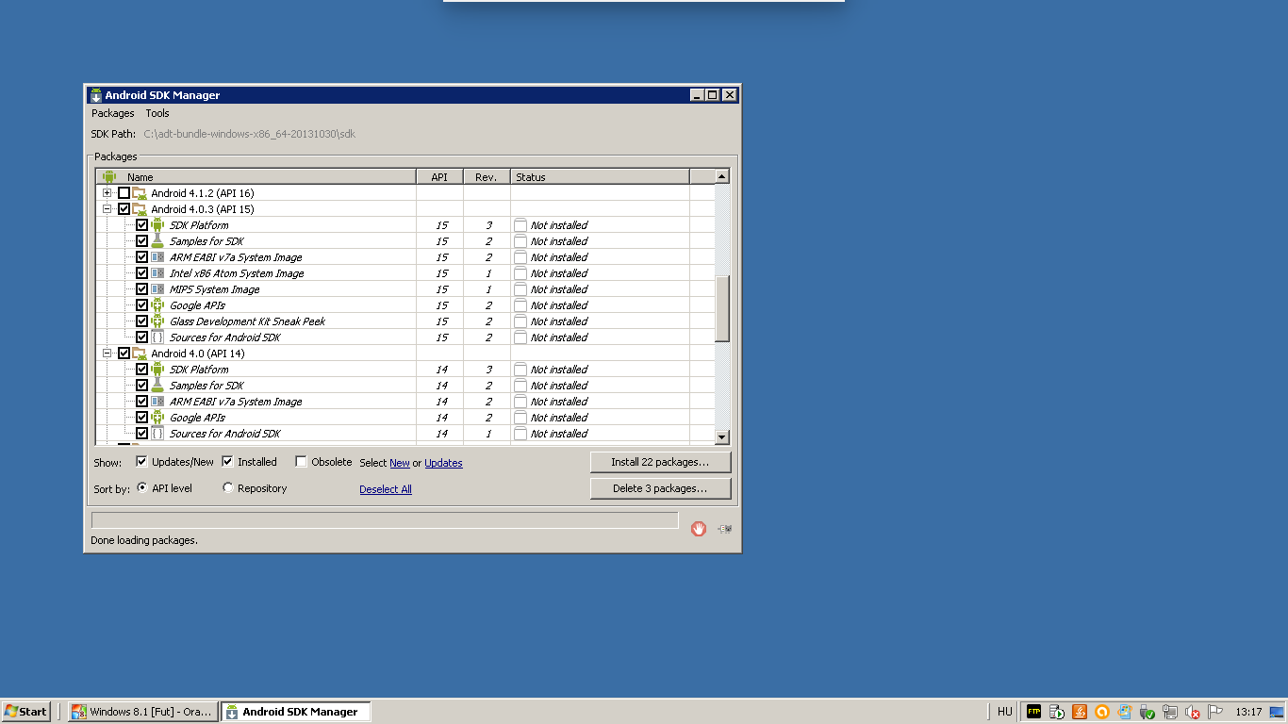Click the package list scroll down arrow
1288x724 pixels.
pyautogui.click(x=721, y=436)
